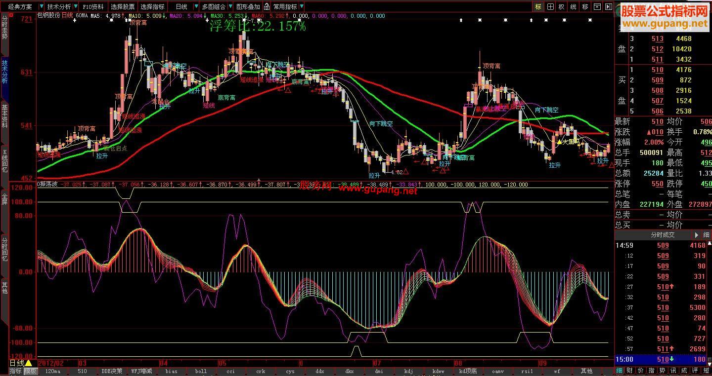Click the 振荡波 indicator name label
Viewport: 712px width, 376px height.
48,185
